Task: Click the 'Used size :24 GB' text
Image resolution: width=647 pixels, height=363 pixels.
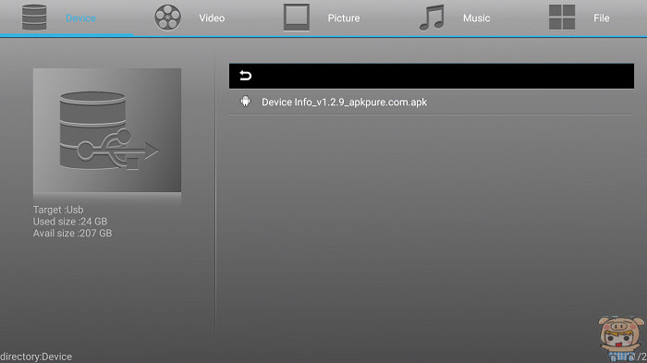Action: tap(70, 222)
